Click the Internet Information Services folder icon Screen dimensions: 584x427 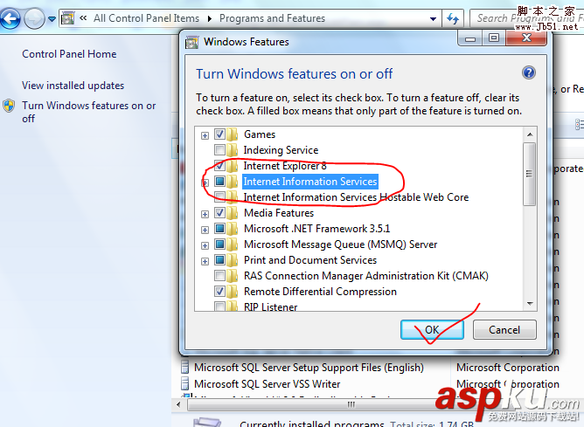tap(232, 182)
